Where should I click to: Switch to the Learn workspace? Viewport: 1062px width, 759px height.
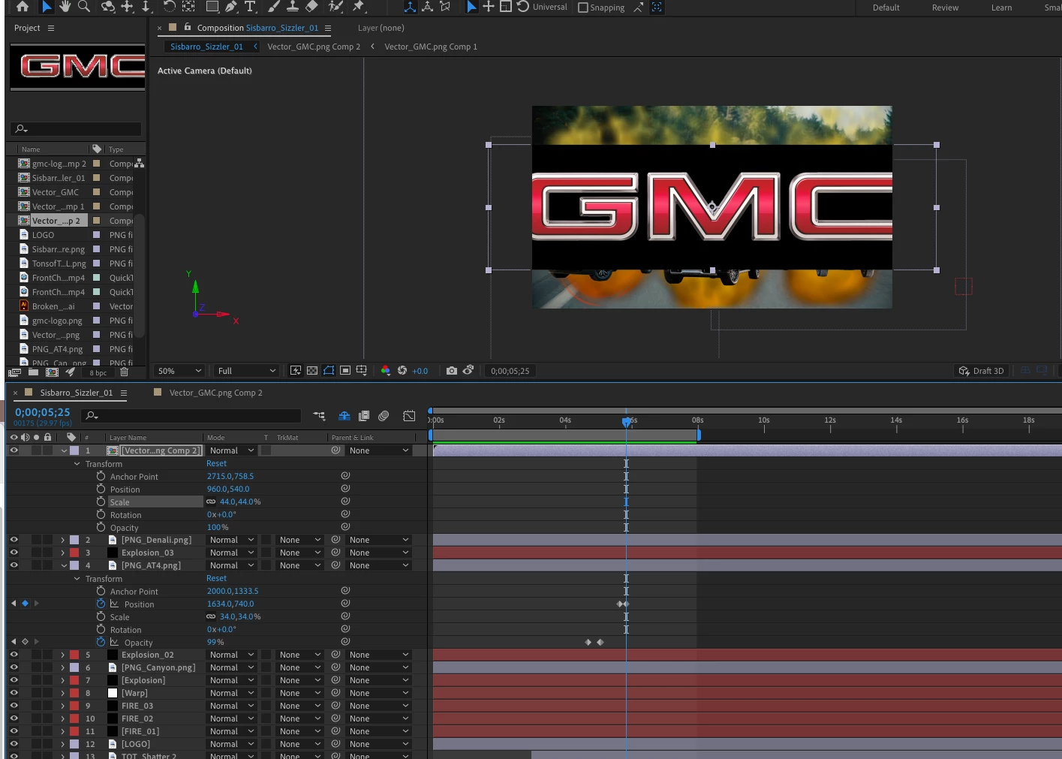tap(1001, 8)
